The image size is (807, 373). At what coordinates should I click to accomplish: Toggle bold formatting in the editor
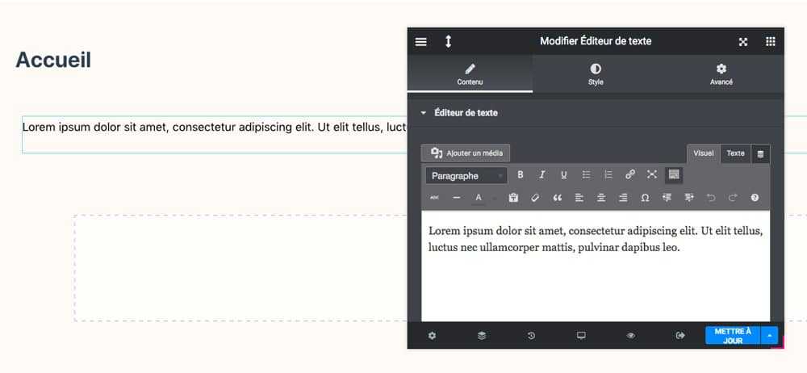click(521, 174)
